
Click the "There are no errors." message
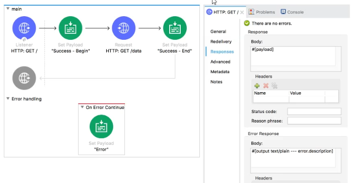tap(272, 23)
